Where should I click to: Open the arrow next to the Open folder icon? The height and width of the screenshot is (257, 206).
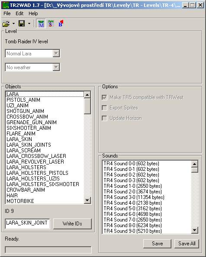pos(13,24)
